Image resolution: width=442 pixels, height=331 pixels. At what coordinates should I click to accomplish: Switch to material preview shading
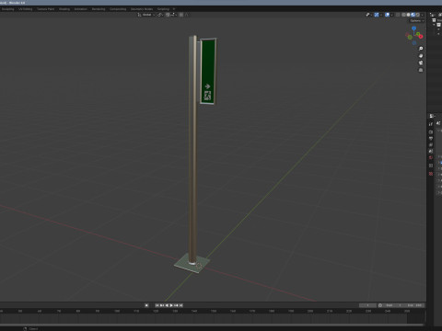(413, 15)
